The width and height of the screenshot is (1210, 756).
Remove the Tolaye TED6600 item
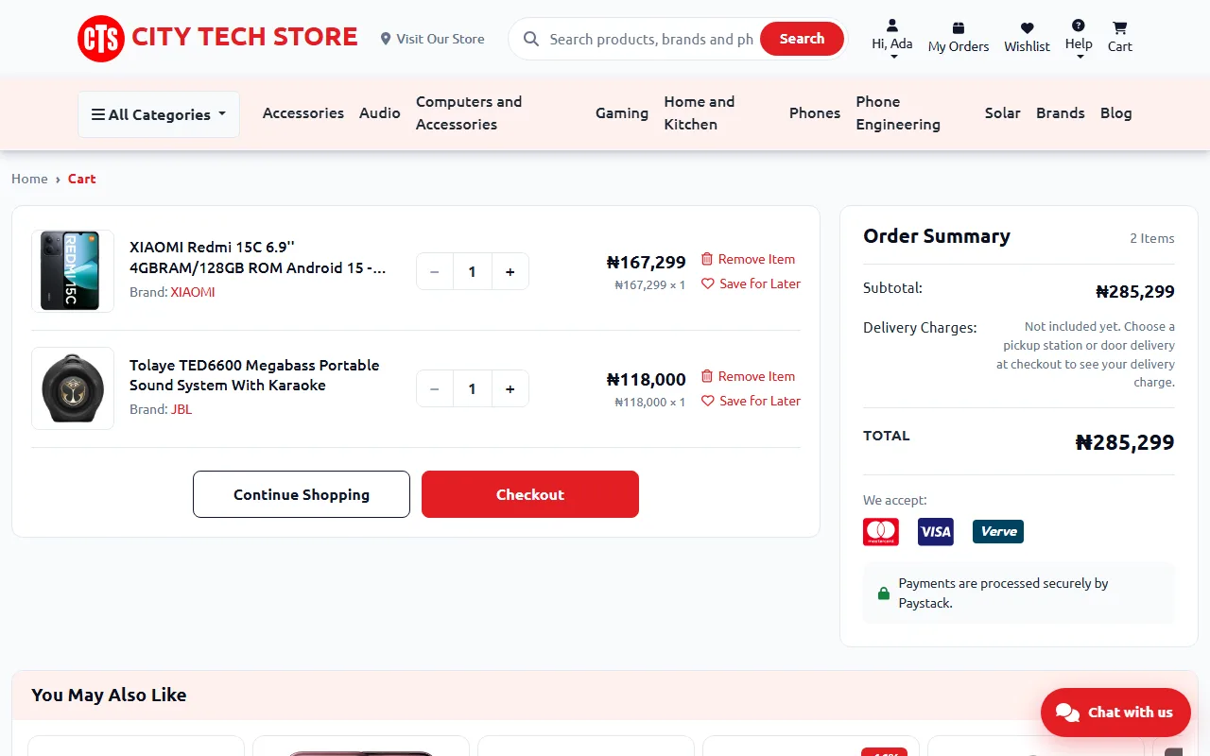(x=748, y=376)
